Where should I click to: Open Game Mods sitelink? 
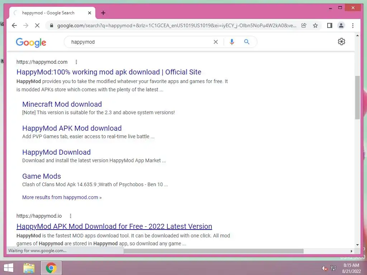click(x=42, y=176)
